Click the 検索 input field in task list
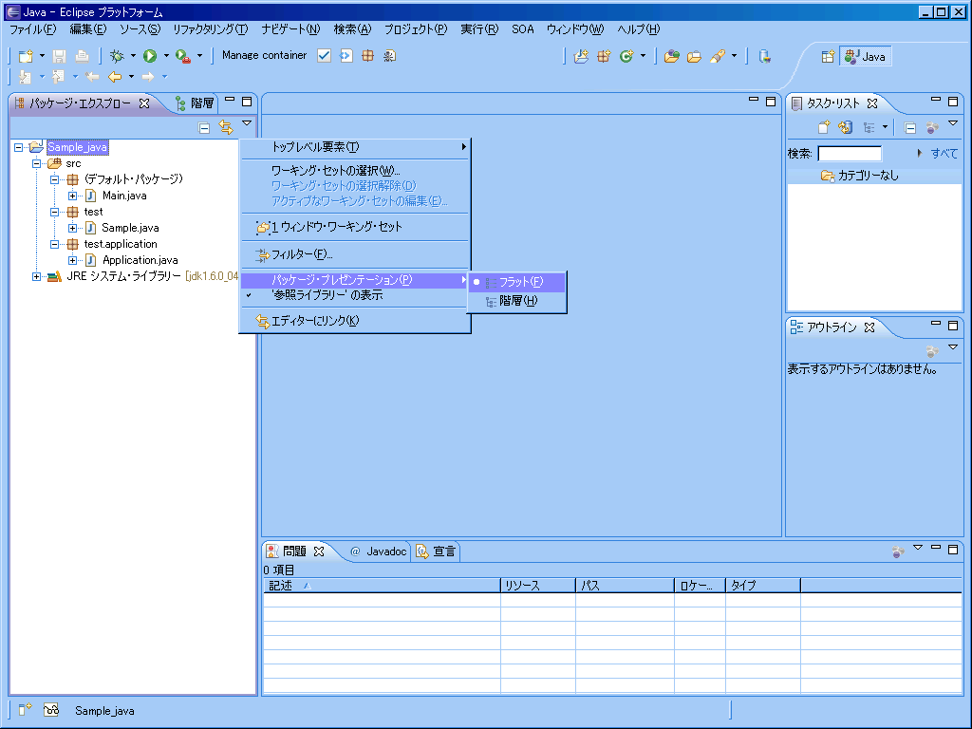 pyautogui.click(x=849, y=154)
